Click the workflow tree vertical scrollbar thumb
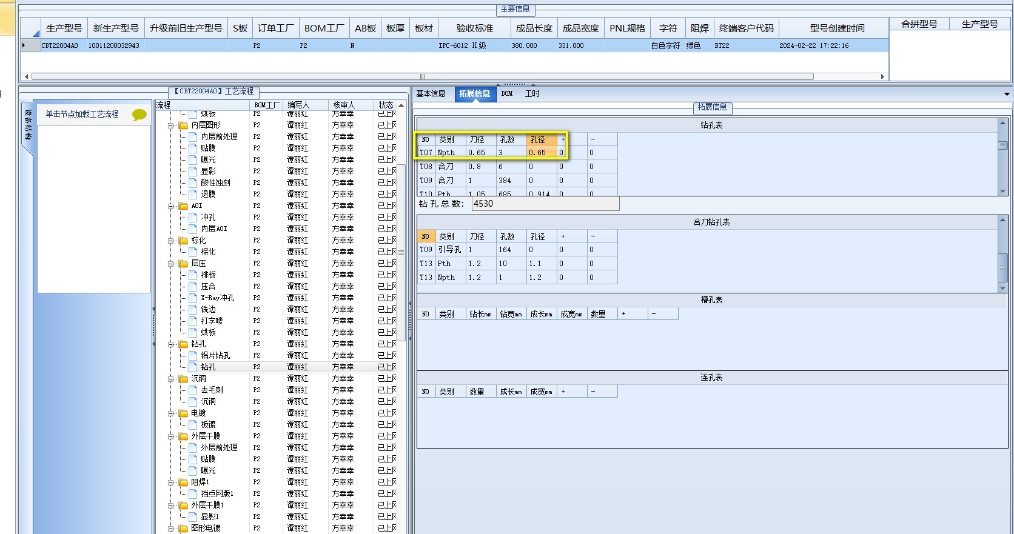Image resolution: width=1014 pixels, height=534 pixels. pos(401,252)
